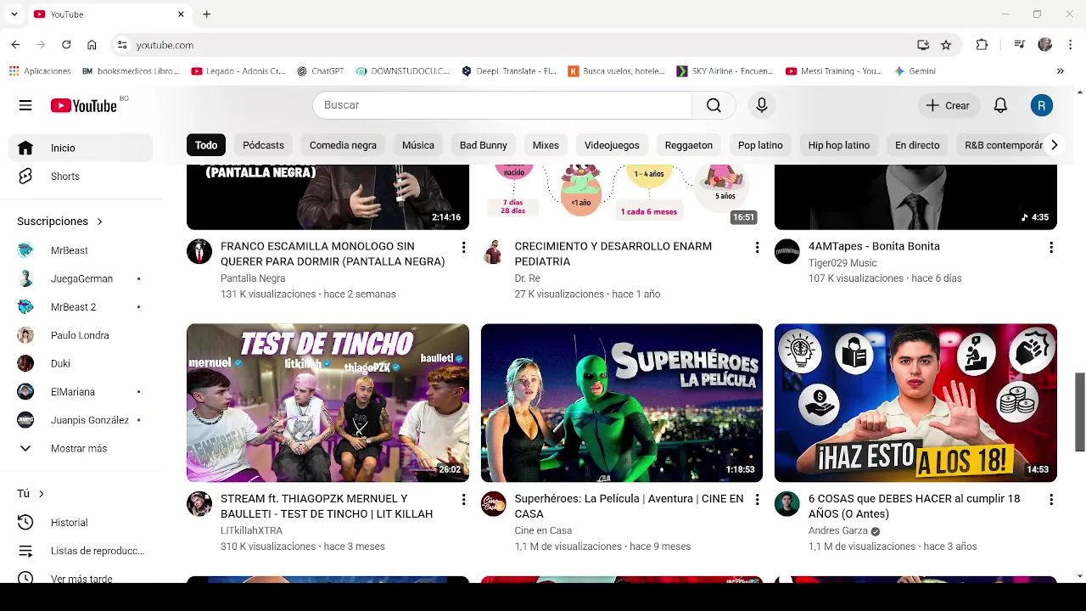Viewport: 1086px width, 611px height.
Task: Open Cine en Casa channel avatar
Action: point(493,503)
